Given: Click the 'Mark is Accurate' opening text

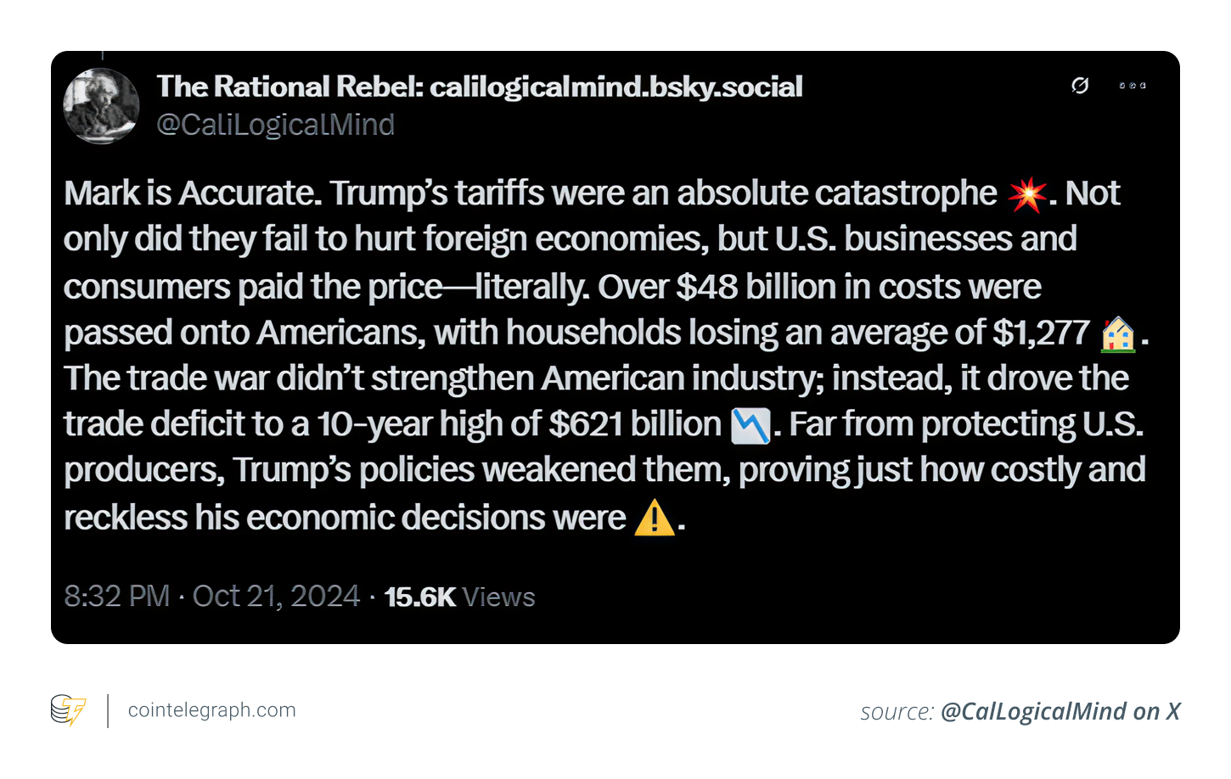Looking at the screenshot, I should (x=193, y=193).
